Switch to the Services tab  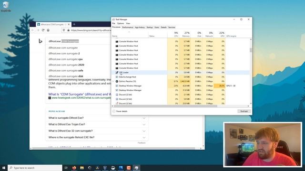(x=172, y=28)
